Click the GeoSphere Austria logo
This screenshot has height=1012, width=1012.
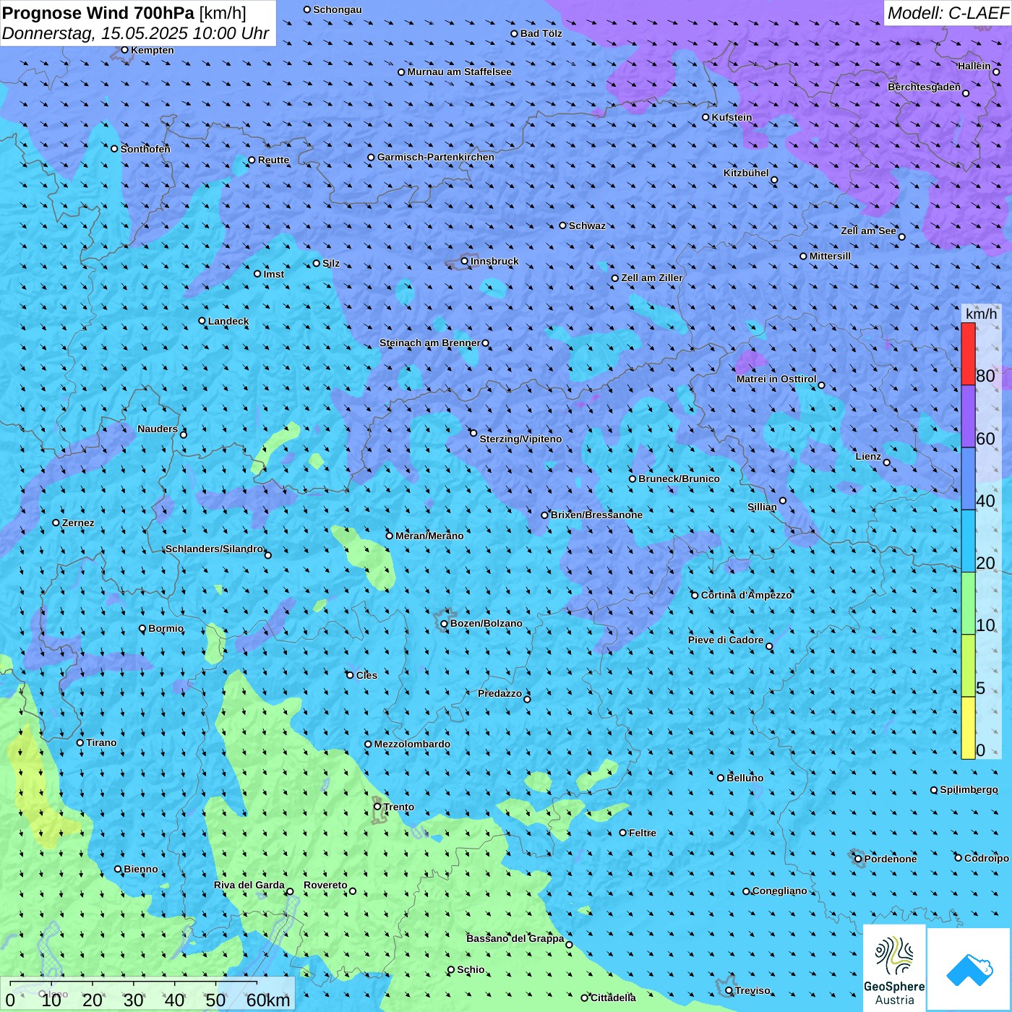tap(894, 968)
